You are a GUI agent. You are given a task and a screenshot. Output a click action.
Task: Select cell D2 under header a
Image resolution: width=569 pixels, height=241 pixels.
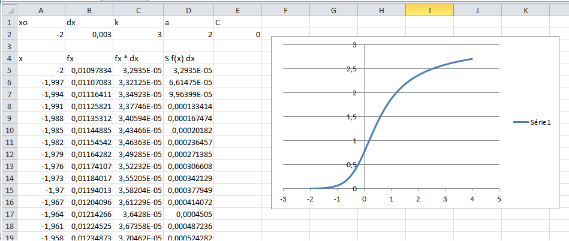188,35
